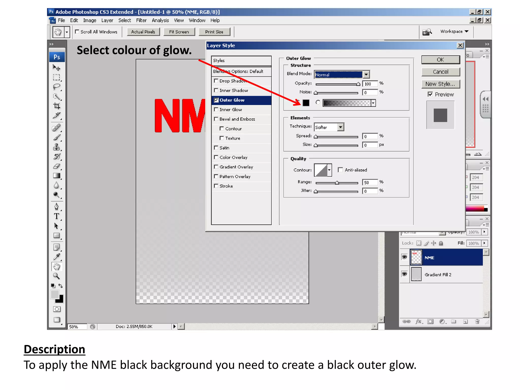Open the Contour picker dropdown
The width and height of the screenshot is (520, 390).
click(329, 170)
